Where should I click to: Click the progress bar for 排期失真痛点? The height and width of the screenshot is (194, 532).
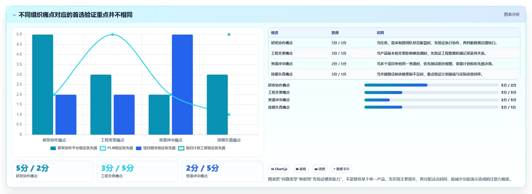[x=431, y=107]
